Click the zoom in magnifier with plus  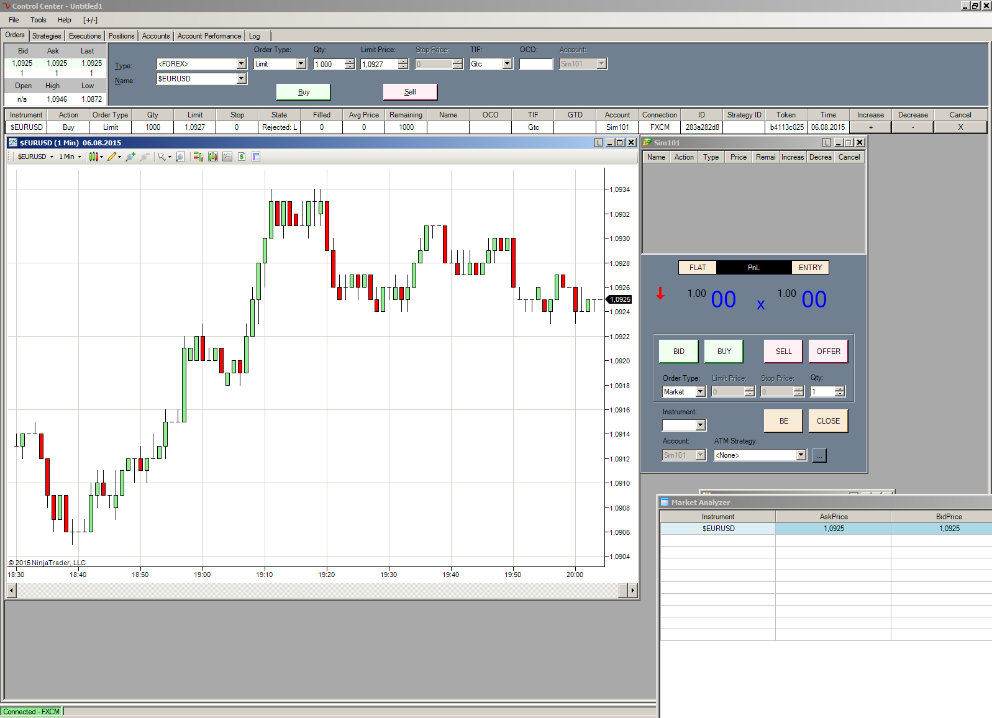130,157
